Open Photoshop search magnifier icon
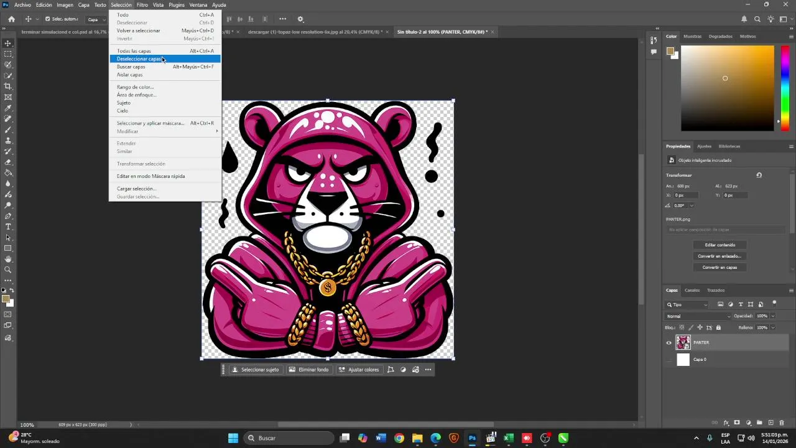Viewport: 796px width, 448px height. 757,19
